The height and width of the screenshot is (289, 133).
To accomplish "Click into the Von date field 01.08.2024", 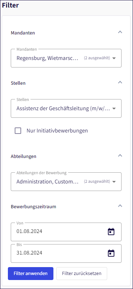I will (66, 232).
